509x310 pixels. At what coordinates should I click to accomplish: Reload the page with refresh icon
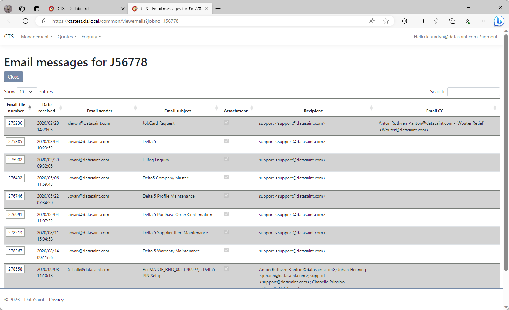coord(25,21)
